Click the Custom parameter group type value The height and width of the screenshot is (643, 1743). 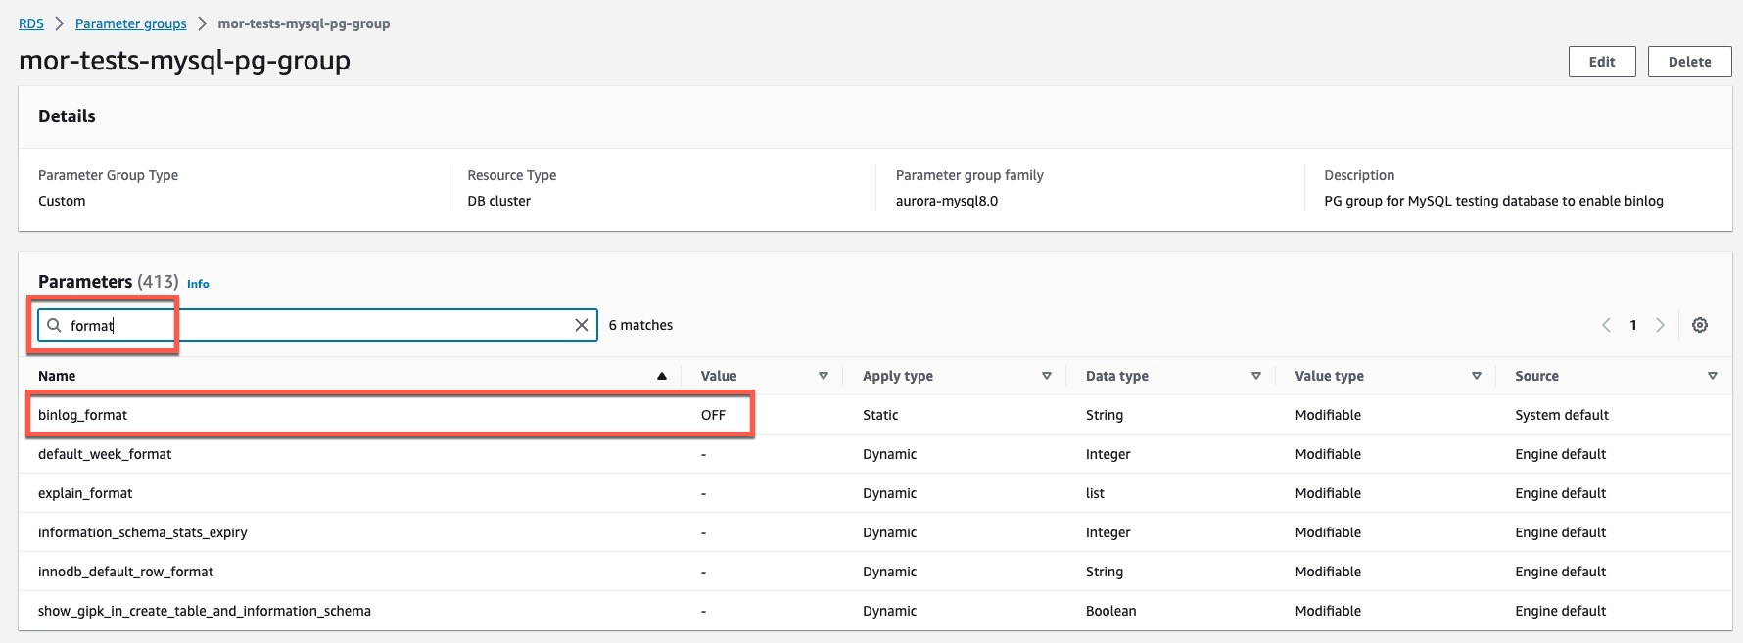pos(62,201)
